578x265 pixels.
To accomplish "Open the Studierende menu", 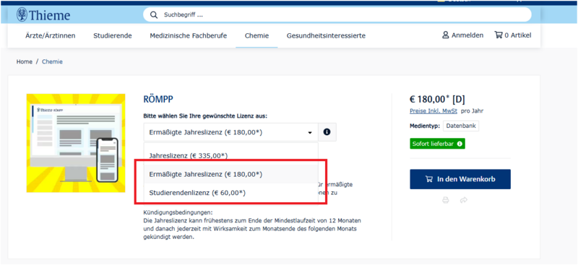I will 113,36.
